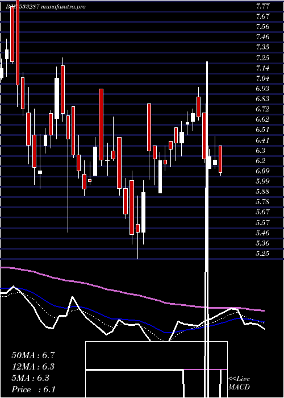The height and width of the screenshot is (398, 284).
Task: Click the 5.36 price axis label
Action: (262, 243)
